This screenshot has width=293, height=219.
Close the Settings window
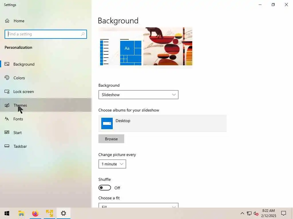286,5
